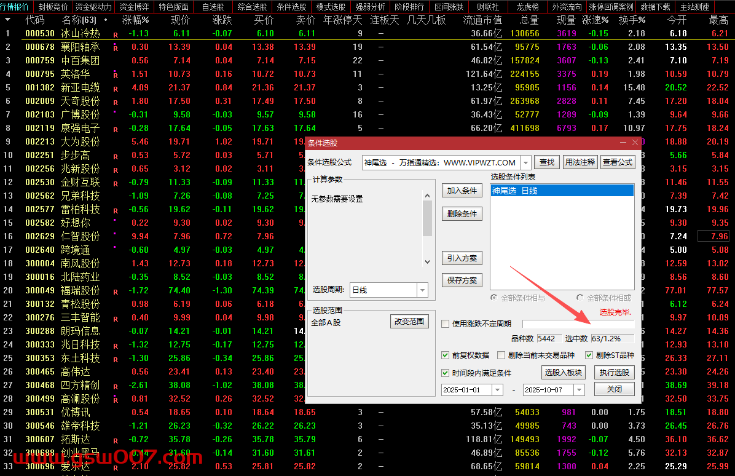The width and height of the screenshot is (735, 476).
Task: Click the table menu triangle beside 代码 header
Action: click(8, 20)
